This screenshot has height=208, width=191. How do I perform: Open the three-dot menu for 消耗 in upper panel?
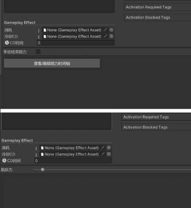(39, 30)
